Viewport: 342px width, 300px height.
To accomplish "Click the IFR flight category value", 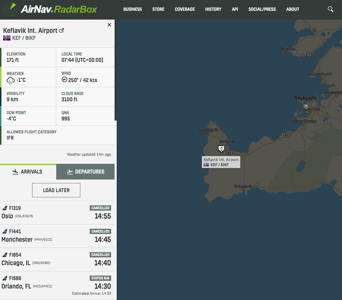I will click(x=10, y=138).
